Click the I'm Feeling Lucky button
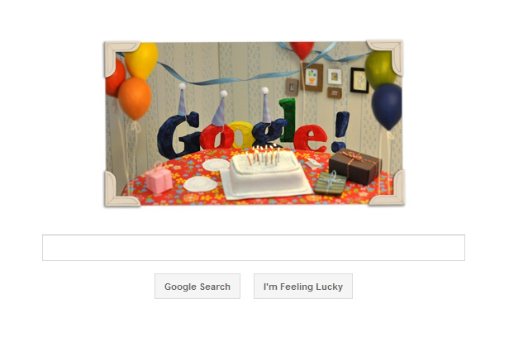Viewport: 509px width, 351px height. tap(303, 286)
